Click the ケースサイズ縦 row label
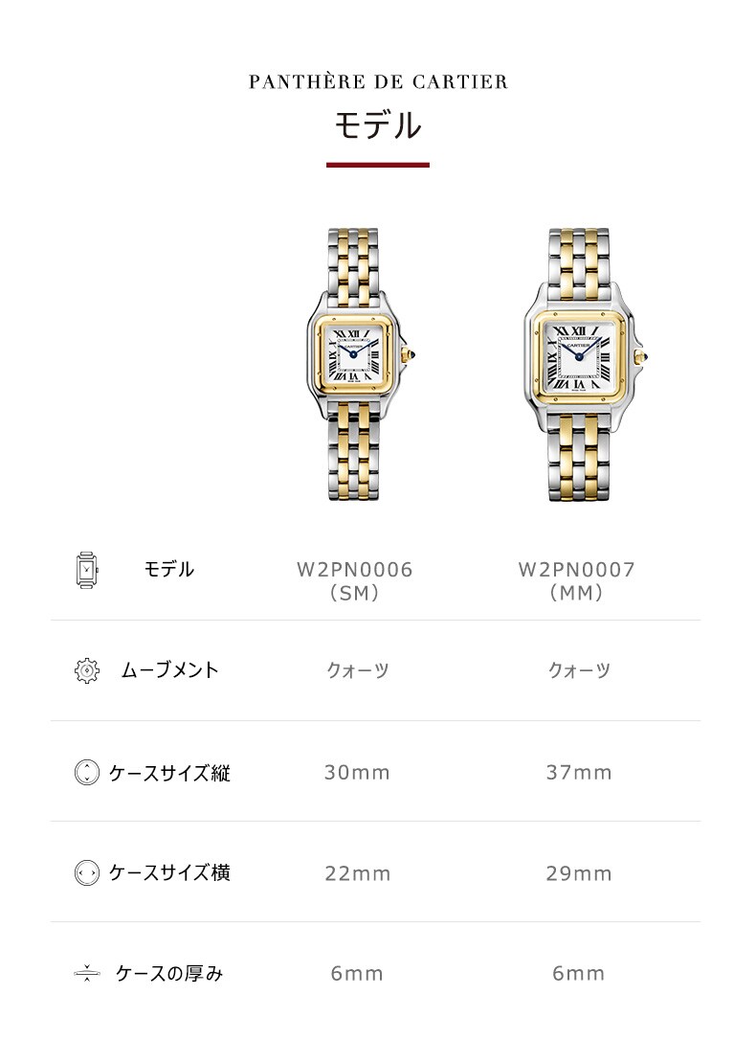The height and width of the screenshot is (1040, 756). point(169,773)
